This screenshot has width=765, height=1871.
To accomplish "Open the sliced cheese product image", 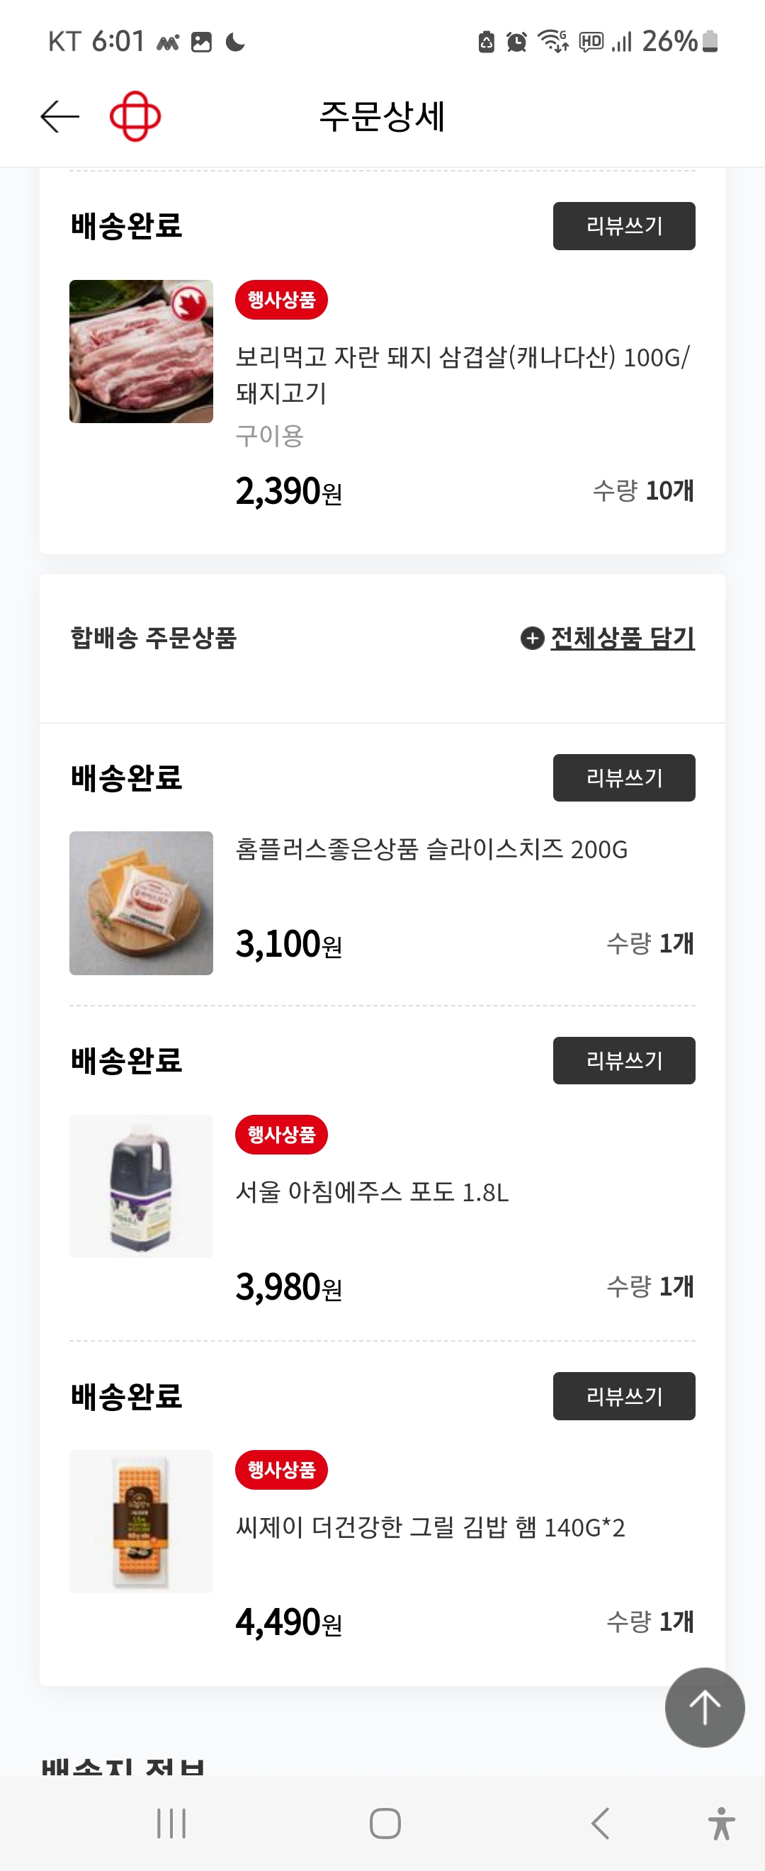I will (x=142, y=903).
